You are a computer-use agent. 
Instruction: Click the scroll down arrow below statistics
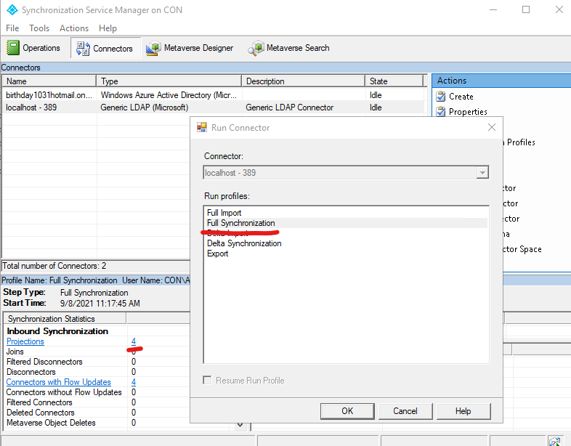coord(240,424)
